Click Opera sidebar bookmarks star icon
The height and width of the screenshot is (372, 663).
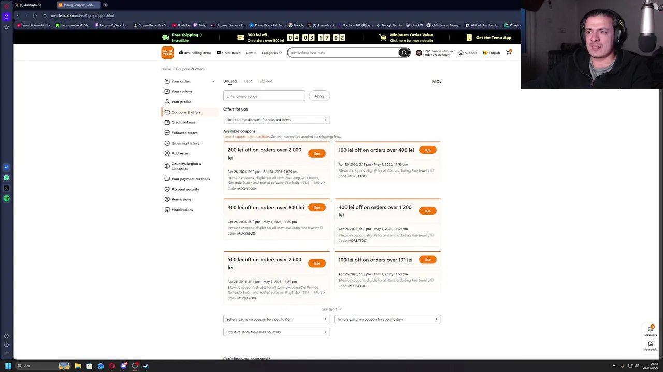(x=6, y=27)
